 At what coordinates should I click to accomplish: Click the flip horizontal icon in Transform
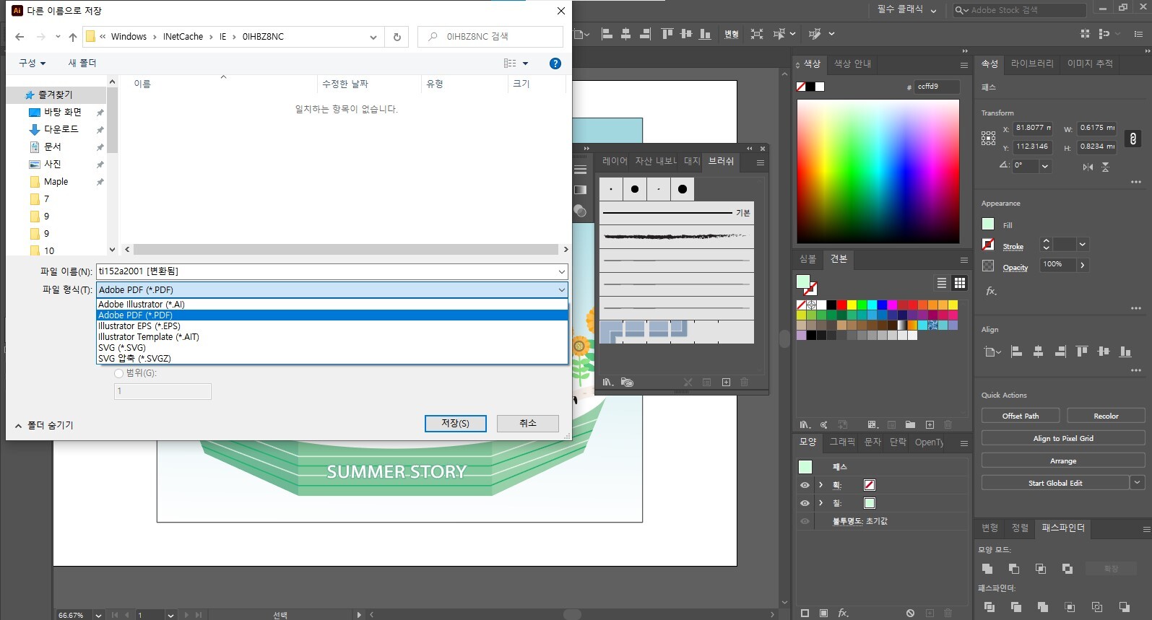point(1088,167)
